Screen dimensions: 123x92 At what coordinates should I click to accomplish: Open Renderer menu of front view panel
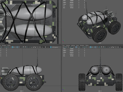[4, 45]
